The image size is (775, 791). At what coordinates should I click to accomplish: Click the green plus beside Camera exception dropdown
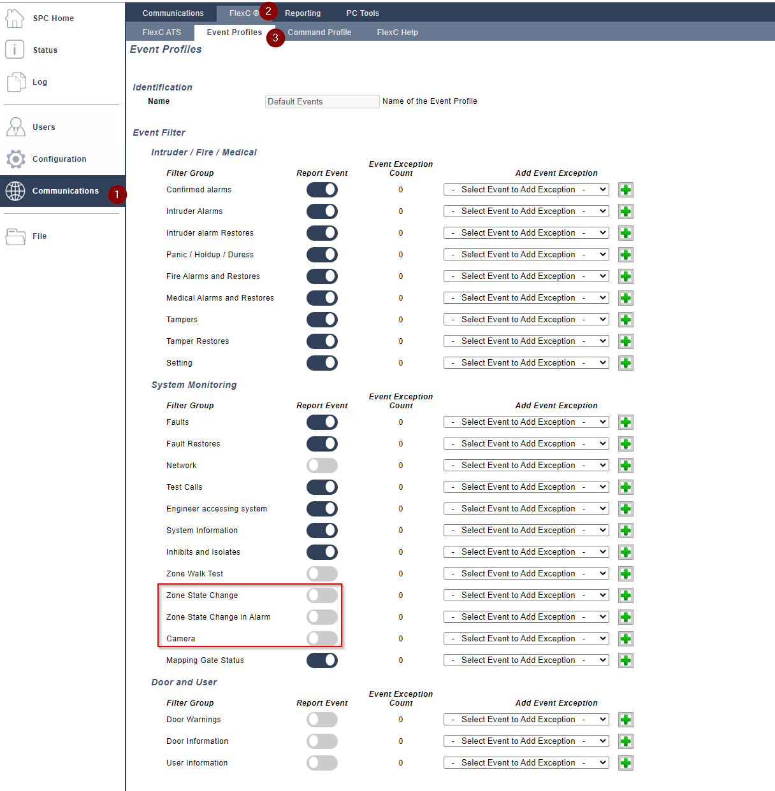coord(625,638)
